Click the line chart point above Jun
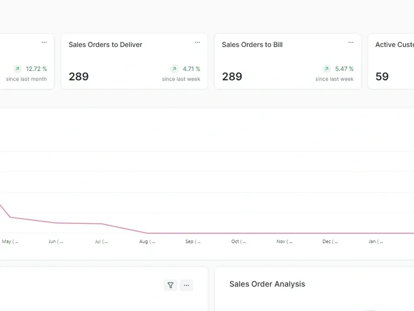The width and height of the screenshot is (414, 311). click(x=56, y=223)
